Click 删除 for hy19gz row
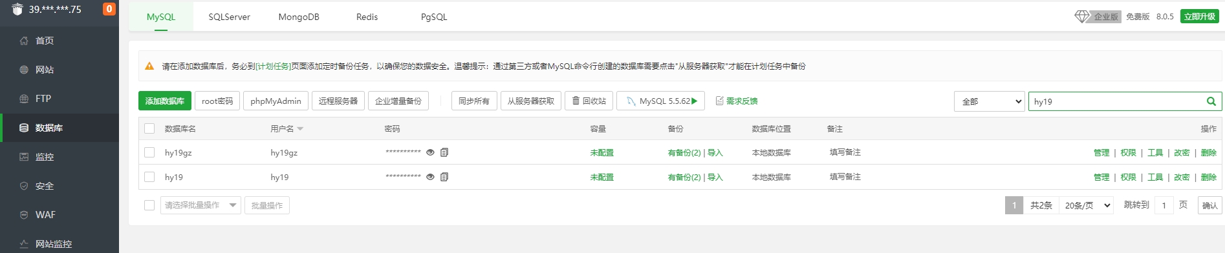Viewport: 1225px width, 253px height. point(1209,153)
